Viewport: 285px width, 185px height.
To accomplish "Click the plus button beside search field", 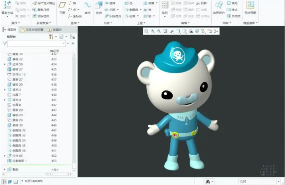I will pos(73,43).
